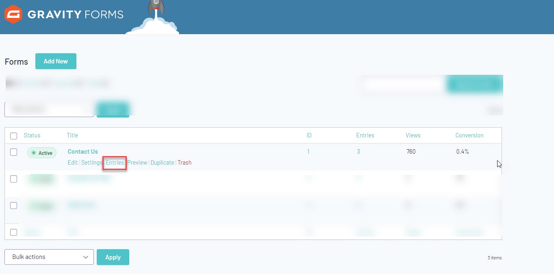Click the Add New form button
Screen dimensions: 554x274
click(56, 61)
